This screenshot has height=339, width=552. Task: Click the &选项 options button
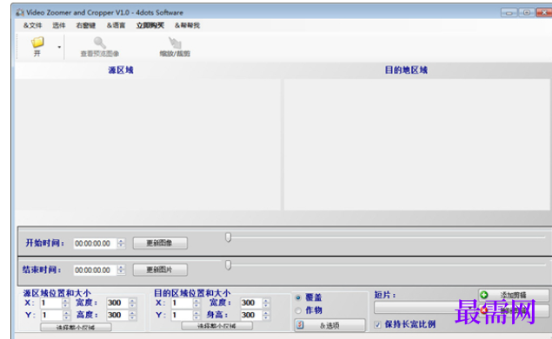(329, 325)
